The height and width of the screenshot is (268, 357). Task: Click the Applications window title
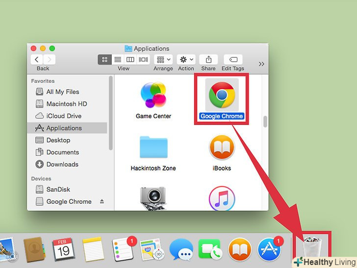pos(152,49)
